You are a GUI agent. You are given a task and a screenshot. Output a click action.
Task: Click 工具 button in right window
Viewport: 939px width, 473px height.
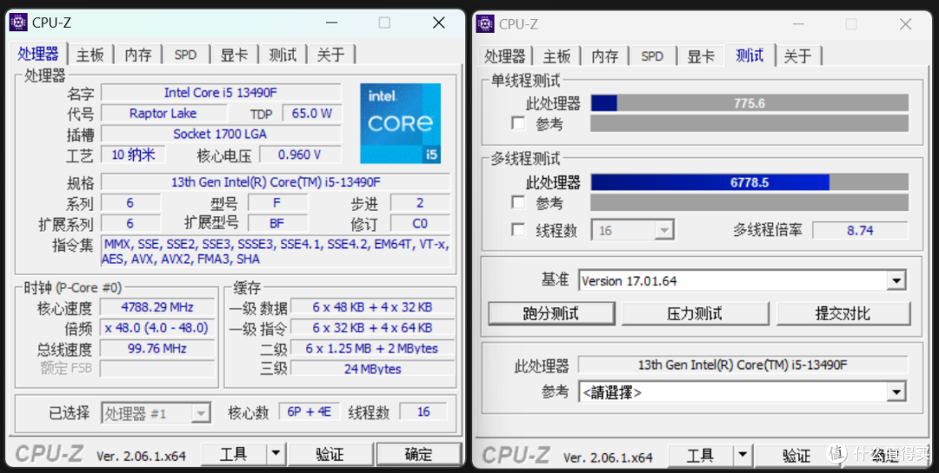(x=701, y=456)
